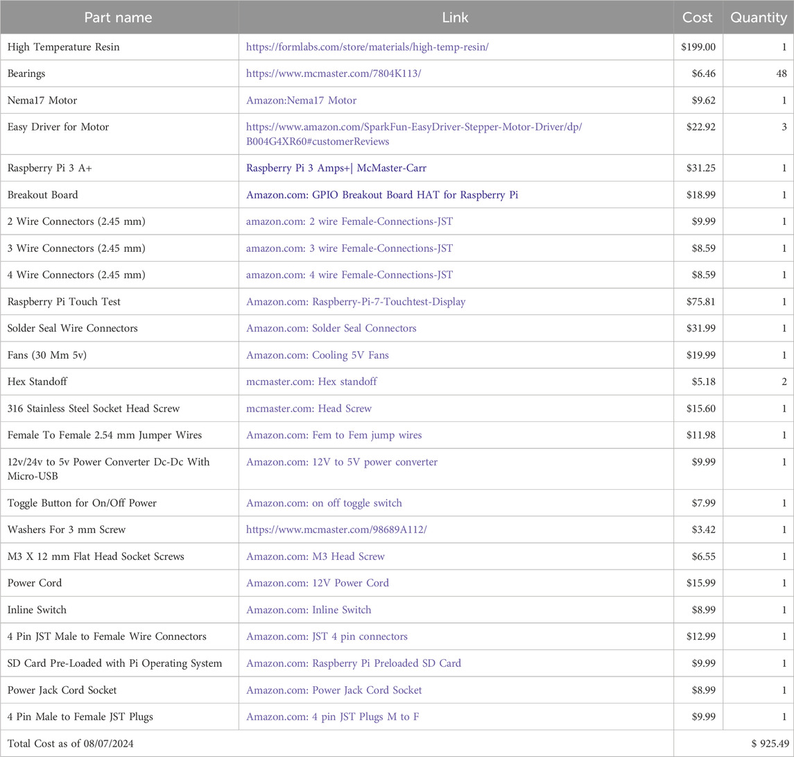This screenshot has width=794, height=757.
Task: Open the Cooling 5V Fans link
Action: click(x=318, y=355)
